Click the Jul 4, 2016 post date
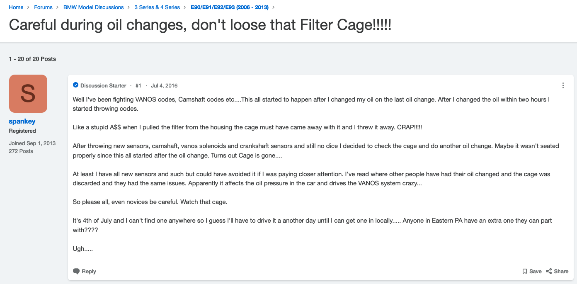Screen dimensions: 577x284 tap(164, 85)
